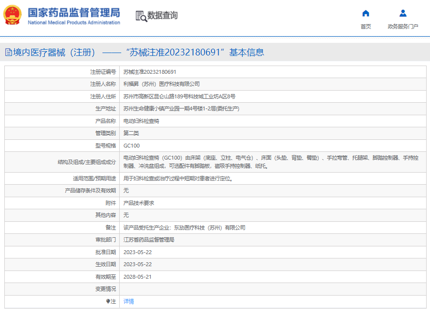Select 无 in 产品储存条件及有效期 row
430x311 pixels.
point(126,191)
